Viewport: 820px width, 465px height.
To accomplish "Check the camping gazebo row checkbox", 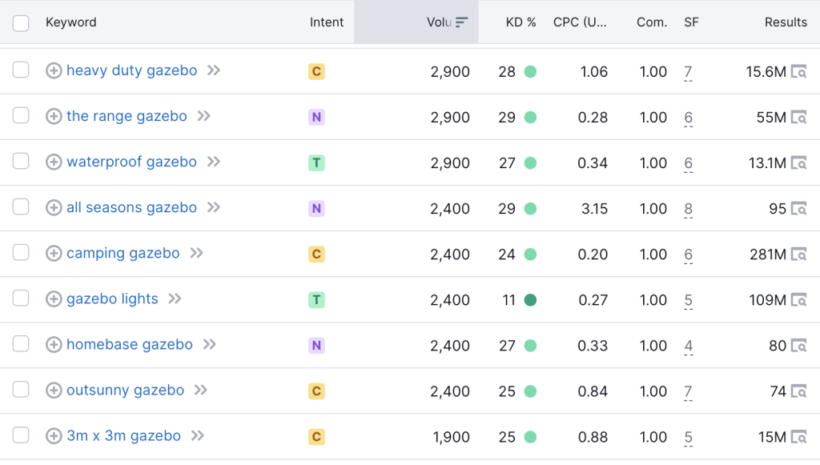I will tap(21, 252).
